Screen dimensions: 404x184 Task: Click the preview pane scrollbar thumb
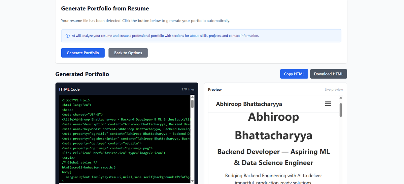(341, 110)
